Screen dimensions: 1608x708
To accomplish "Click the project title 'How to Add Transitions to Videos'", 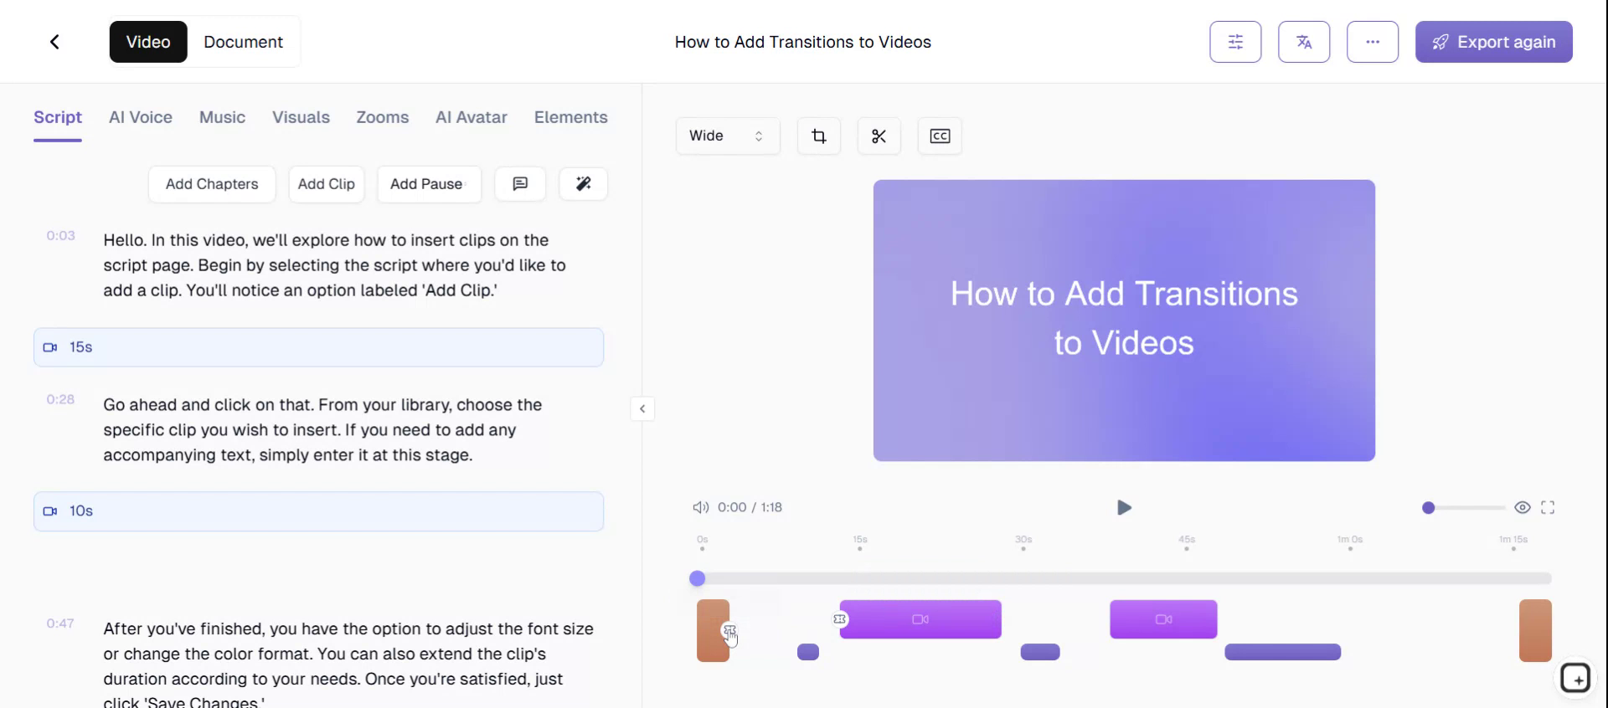I will coord(803,42).
